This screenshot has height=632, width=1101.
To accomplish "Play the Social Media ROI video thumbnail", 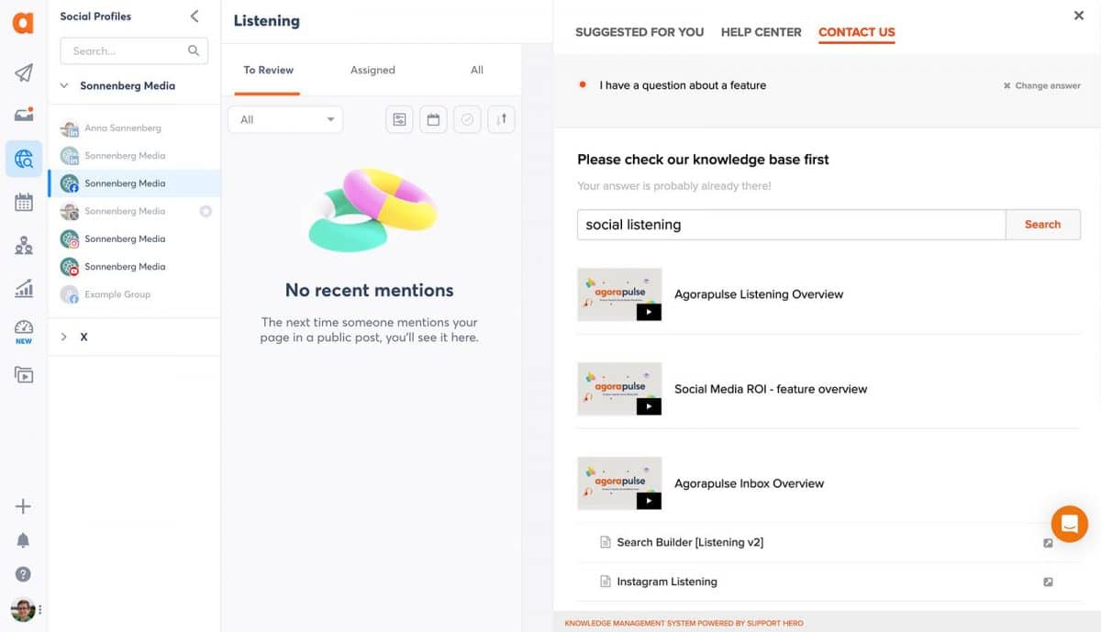I will [x=619, y=389].
